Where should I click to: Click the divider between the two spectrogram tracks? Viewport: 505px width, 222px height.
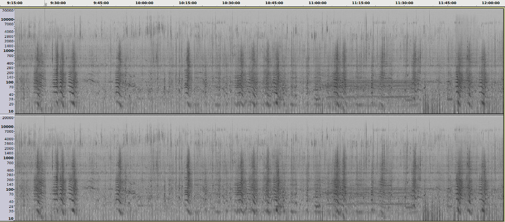tap(252, 115)
